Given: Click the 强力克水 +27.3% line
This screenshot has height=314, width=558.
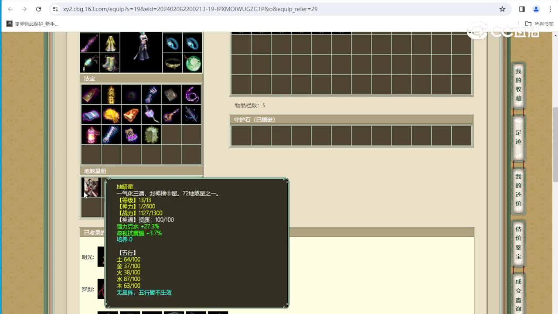Looking at the screenshot, I should click(x=138, y=226).
